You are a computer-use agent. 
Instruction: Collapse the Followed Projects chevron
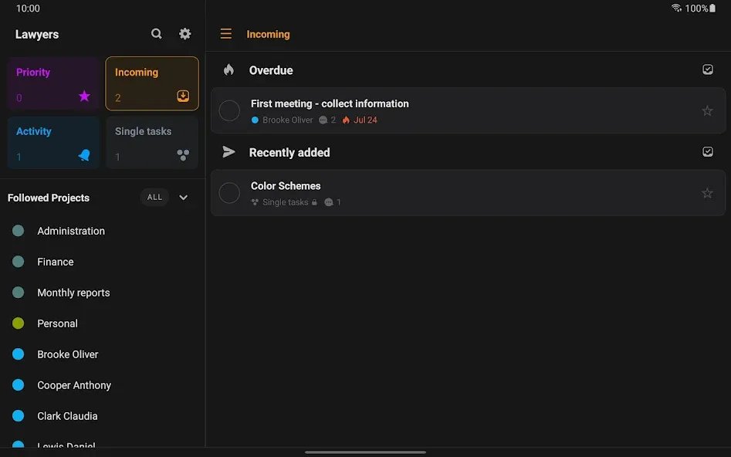[x=183, y=198]
